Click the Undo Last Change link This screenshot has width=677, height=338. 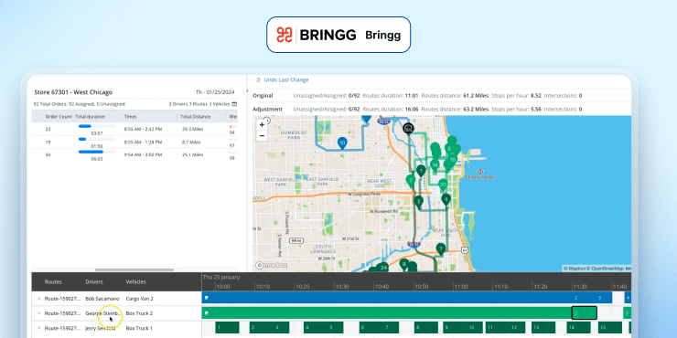[x=283, y=79]
